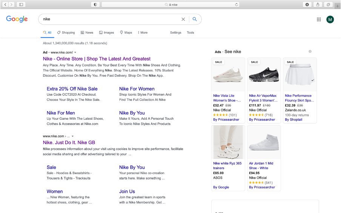Open the ads info icon beside See nike
Image resolution: width=341 pixels, height=213 pixels.
coord(310,51)
